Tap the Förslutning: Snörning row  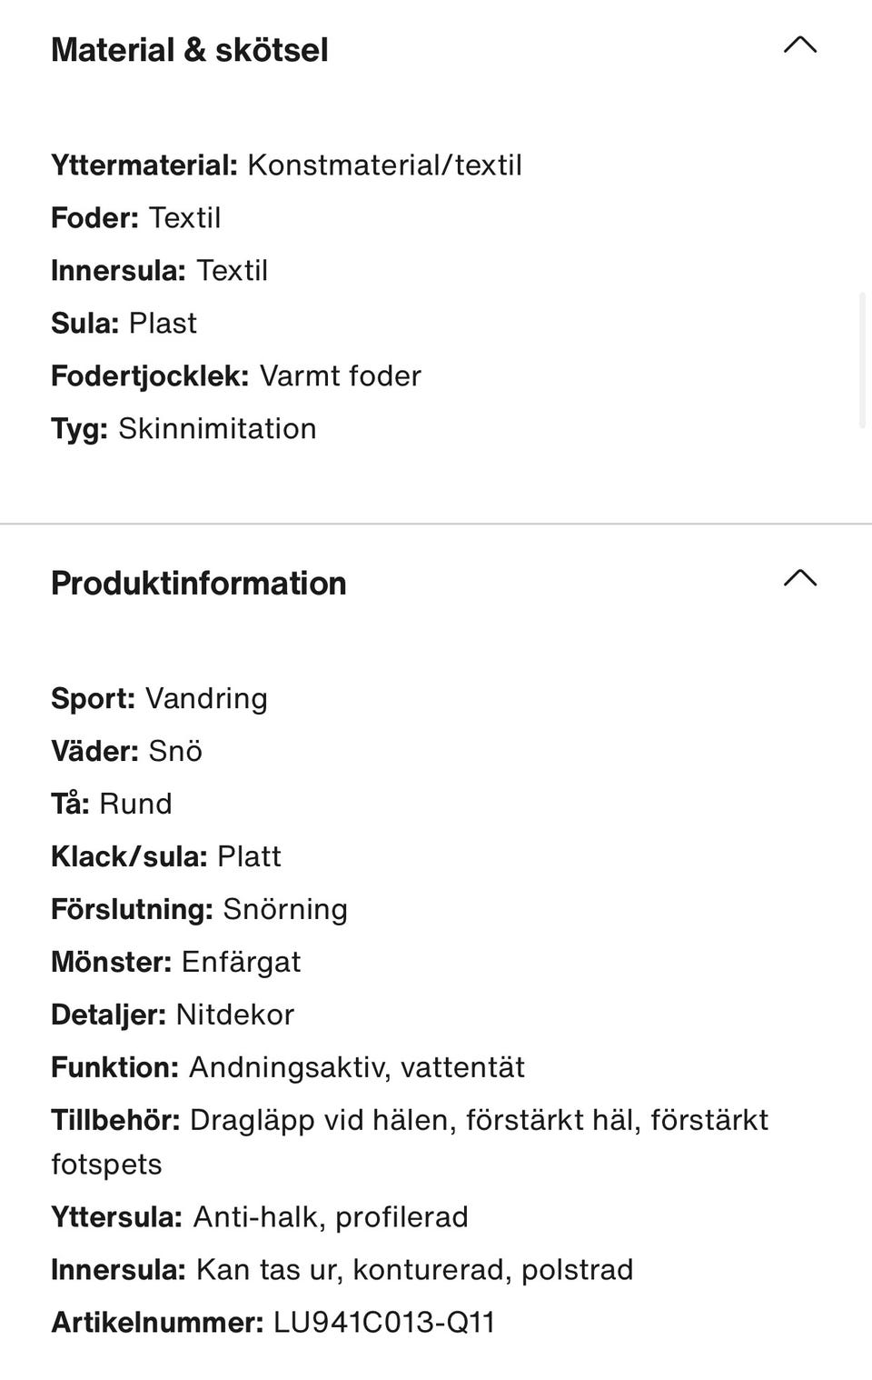click(199, 910)
